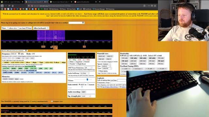This screenshot has height=117, width=209.
Task: Open a new browser tab with plus icon
Action: tap(100, 2)
